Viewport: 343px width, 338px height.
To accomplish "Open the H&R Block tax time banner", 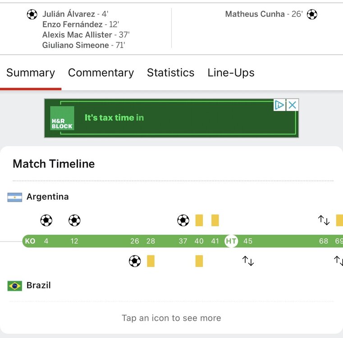I will 171,118.
